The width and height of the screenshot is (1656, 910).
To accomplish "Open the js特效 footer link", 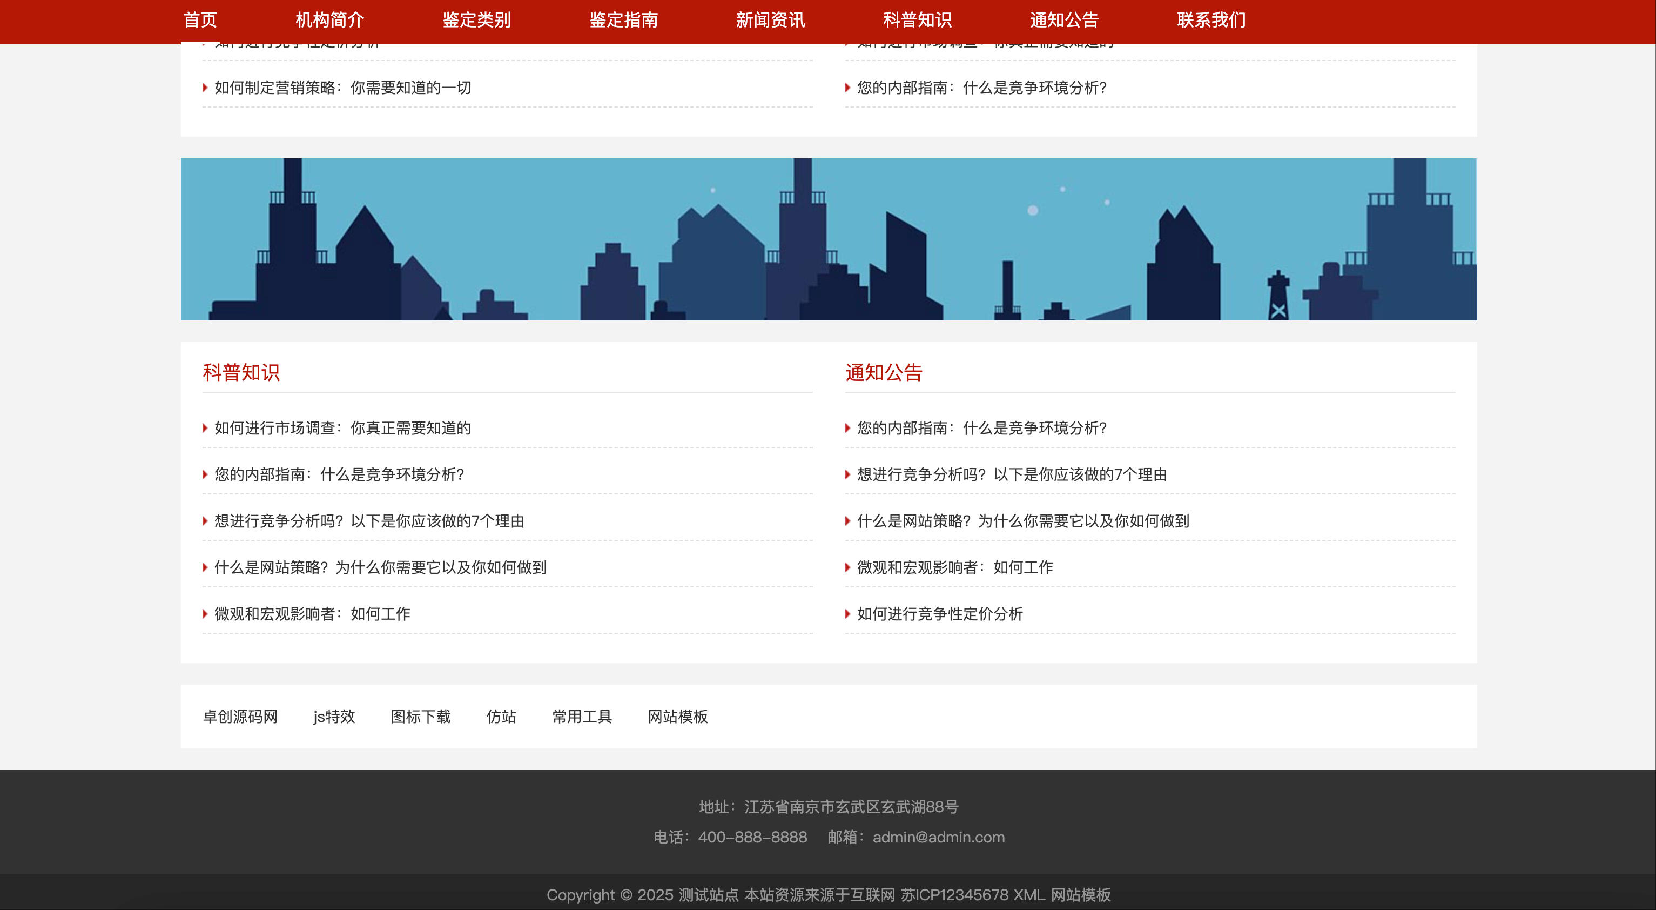I will [x=334, y=717].
